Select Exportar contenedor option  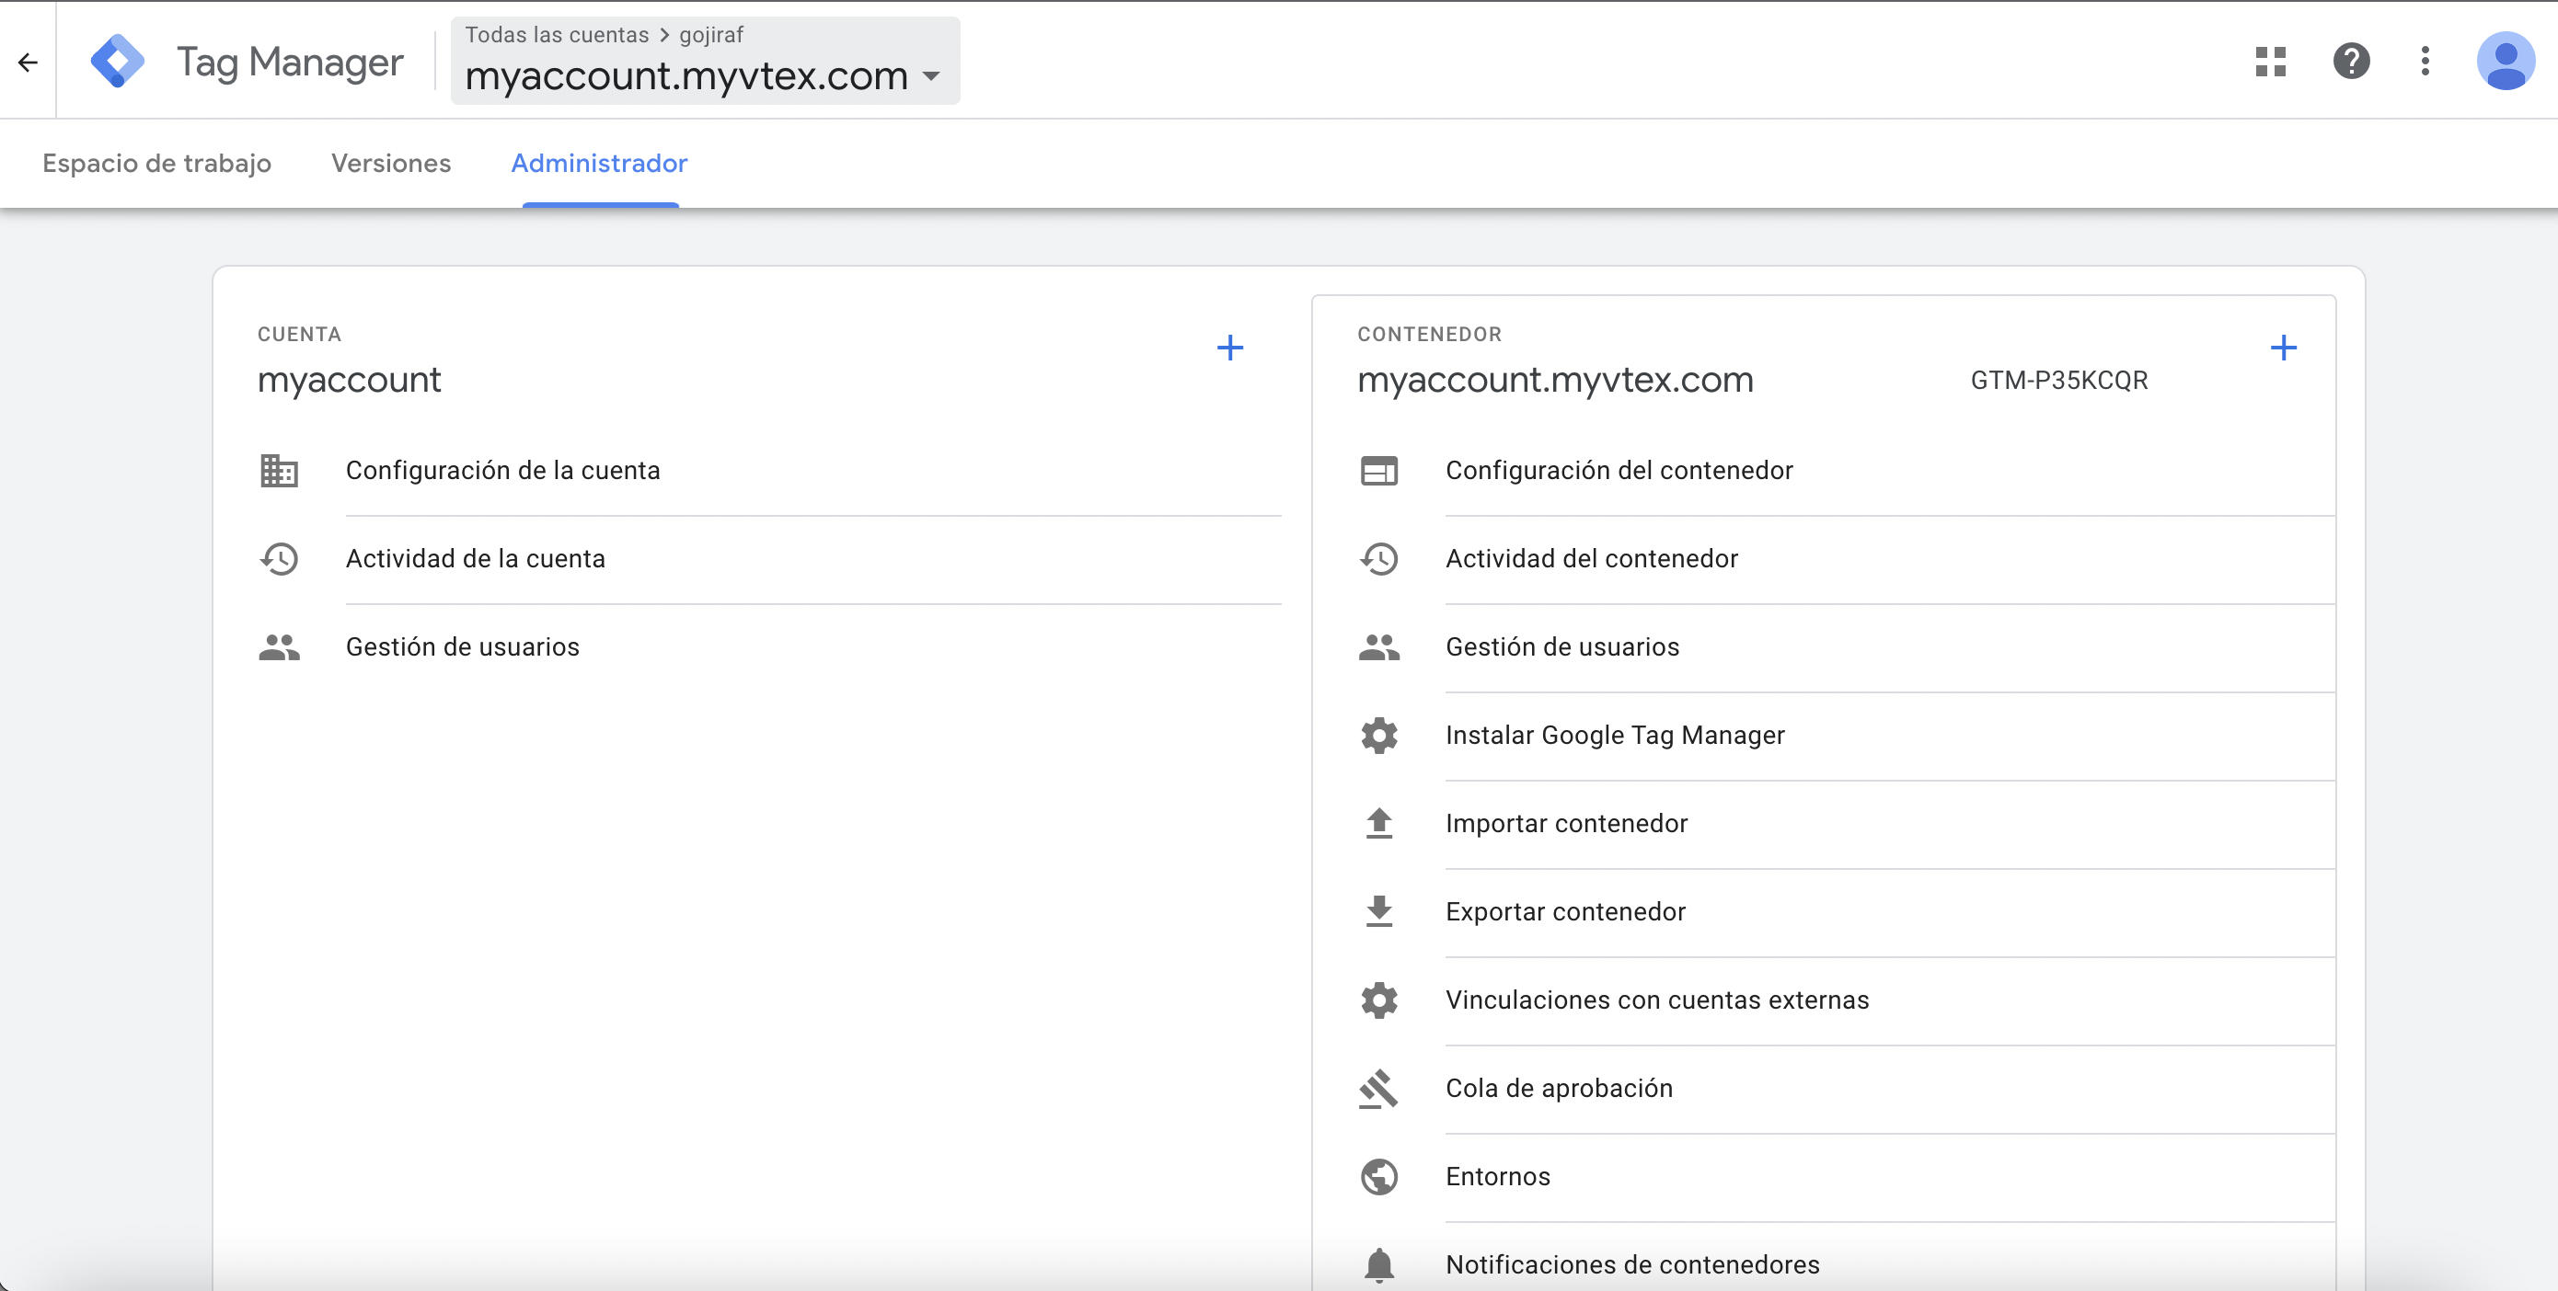[x=1565, y=912]
